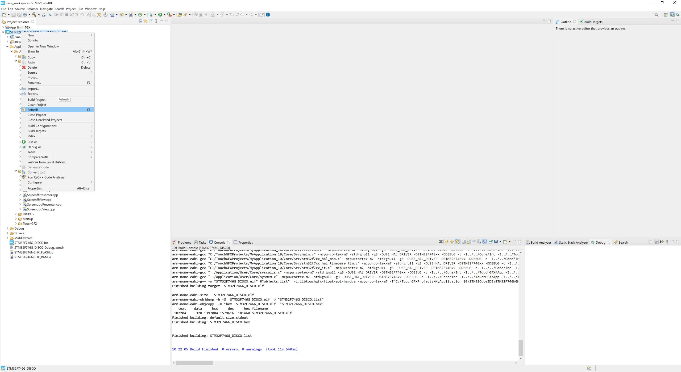Click the Save toolbar icon
This screenshot has height=372, width=681.
pos(13,15)
